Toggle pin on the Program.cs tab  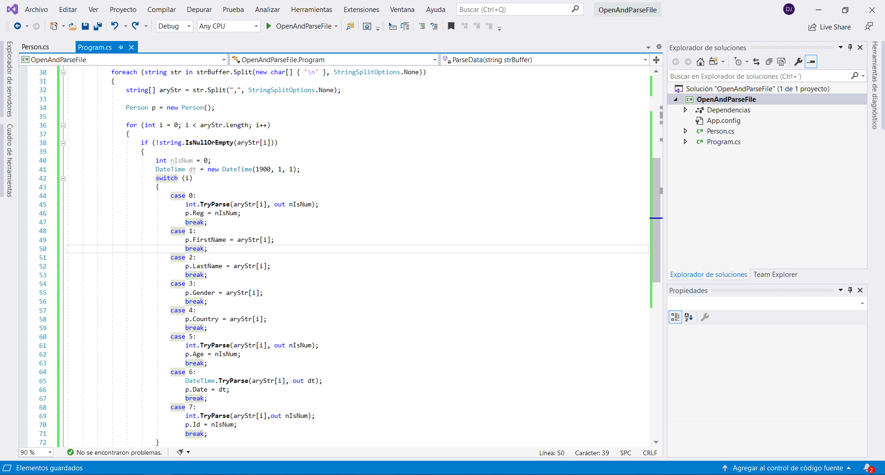121,47
